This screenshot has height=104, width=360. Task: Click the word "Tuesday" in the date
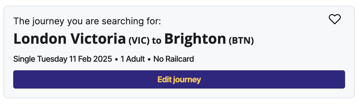52,59
